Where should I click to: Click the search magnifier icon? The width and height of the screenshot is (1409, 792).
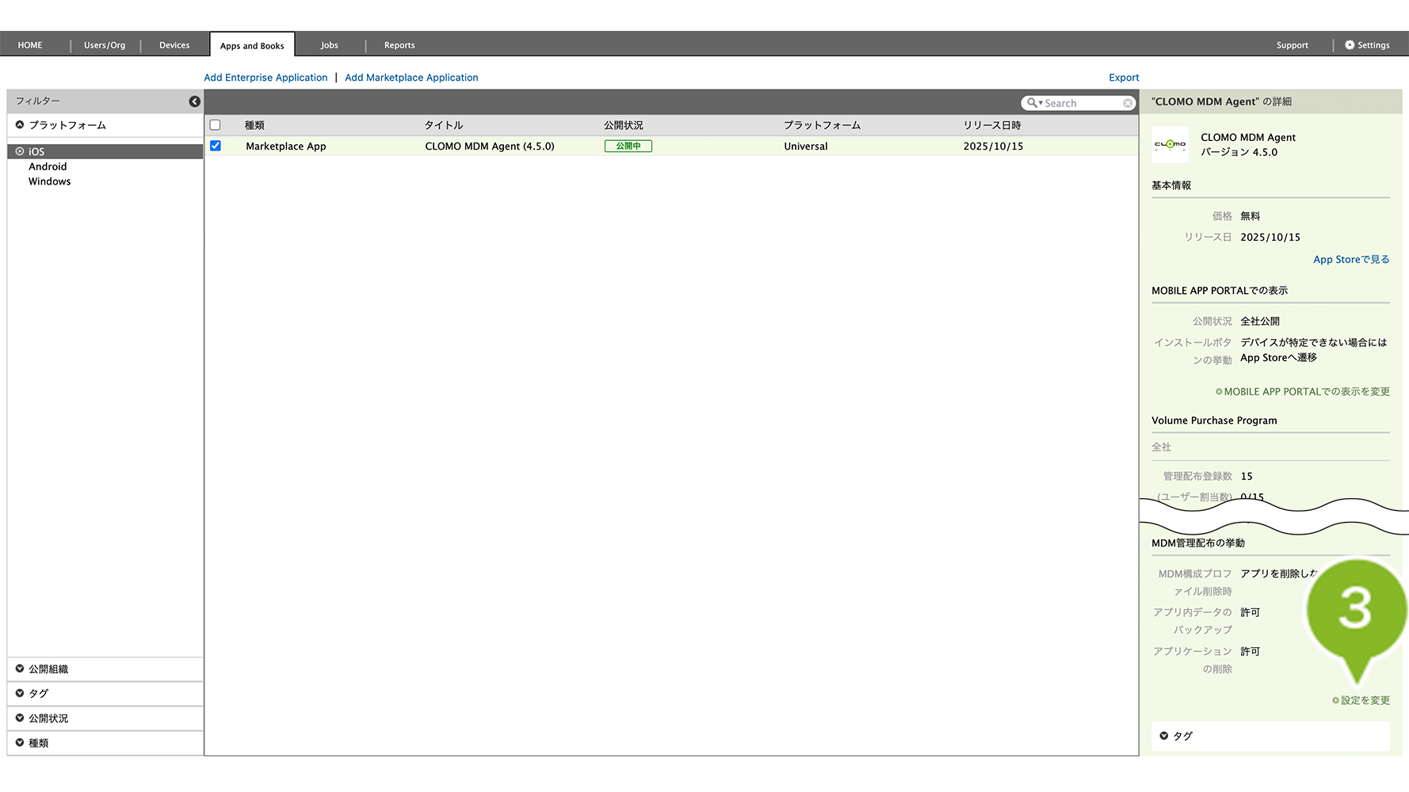click(x=1032, y=103)
